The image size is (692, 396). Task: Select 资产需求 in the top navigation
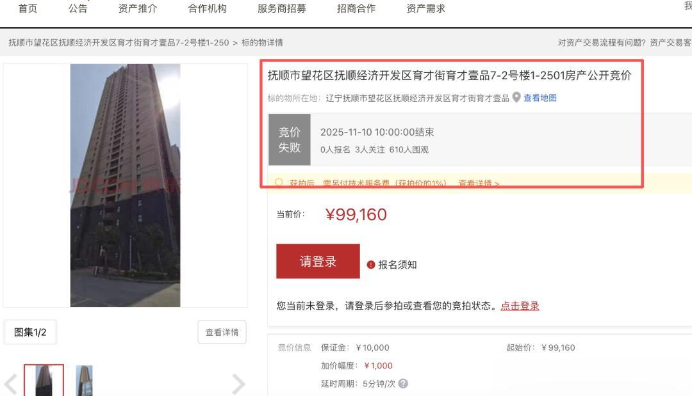pos(426,8)
